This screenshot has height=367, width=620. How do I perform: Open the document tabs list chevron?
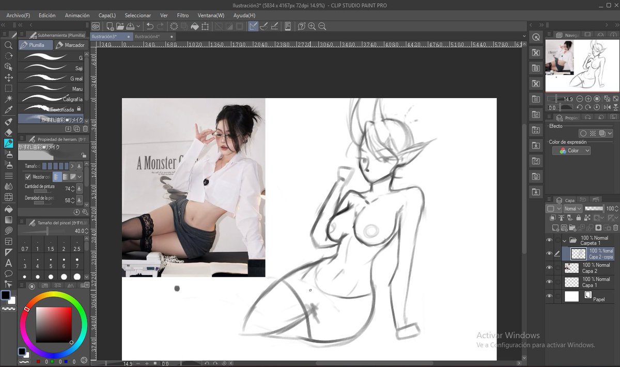[524, 37]
